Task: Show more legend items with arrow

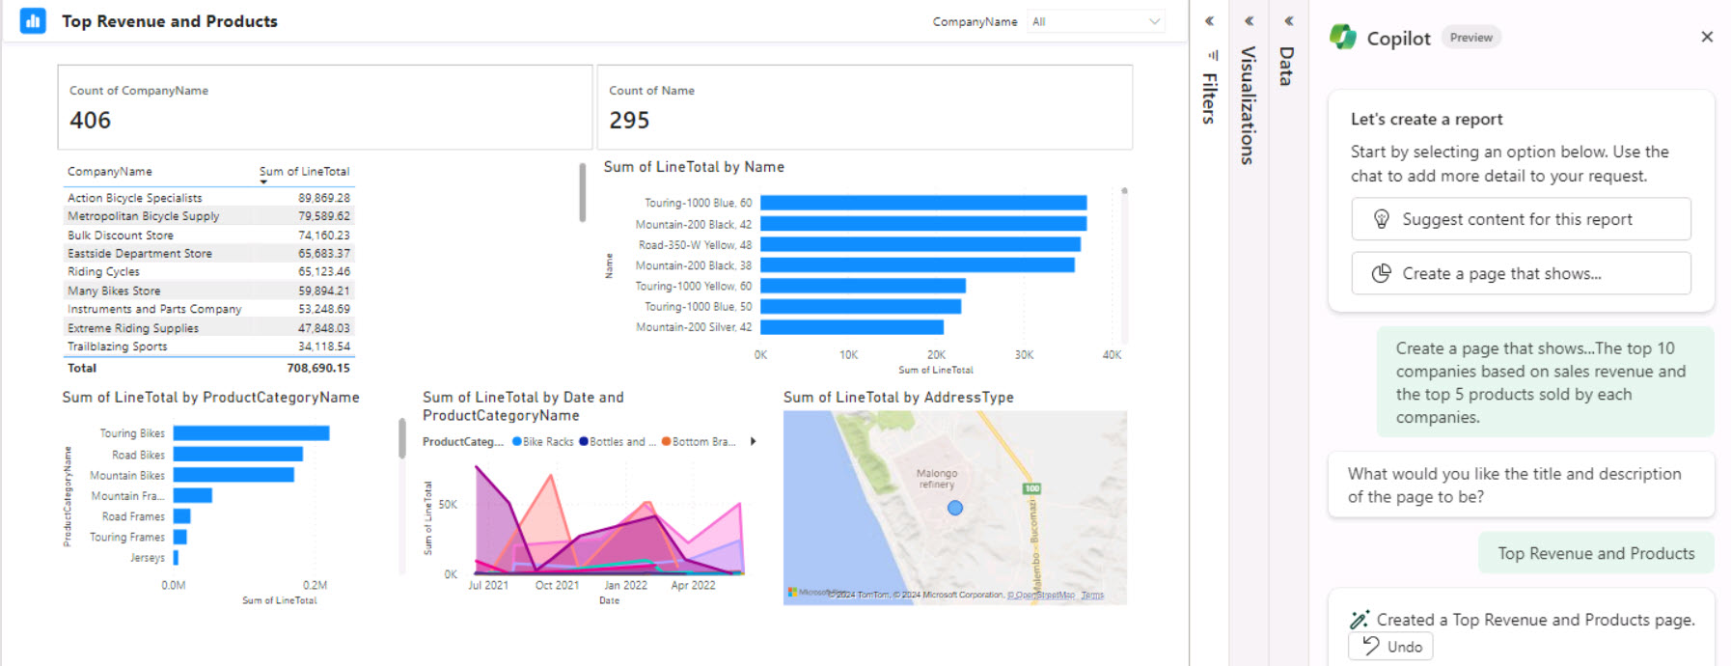Action: 753,442
